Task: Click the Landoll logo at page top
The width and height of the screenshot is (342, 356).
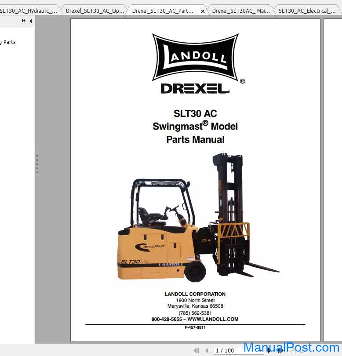Action: point(195,57)
